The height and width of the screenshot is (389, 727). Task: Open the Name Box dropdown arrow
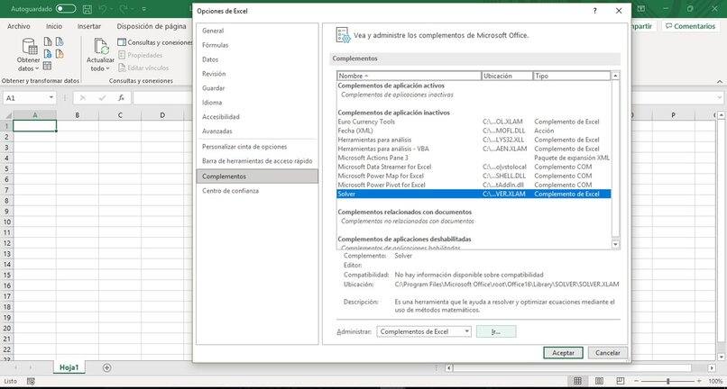[51, 98]
